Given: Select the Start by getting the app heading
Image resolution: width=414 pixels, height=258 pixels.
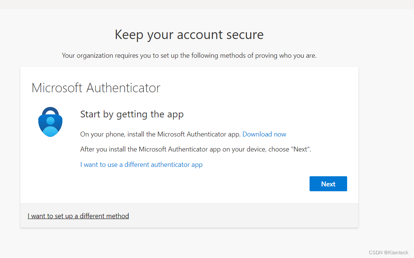Looking at the screenshot, I should point(132,114).
